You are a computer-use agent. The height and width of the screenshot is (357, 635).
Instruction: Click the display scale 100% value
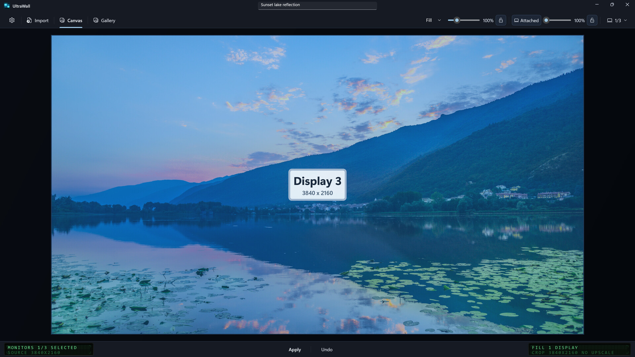point(579,20)
